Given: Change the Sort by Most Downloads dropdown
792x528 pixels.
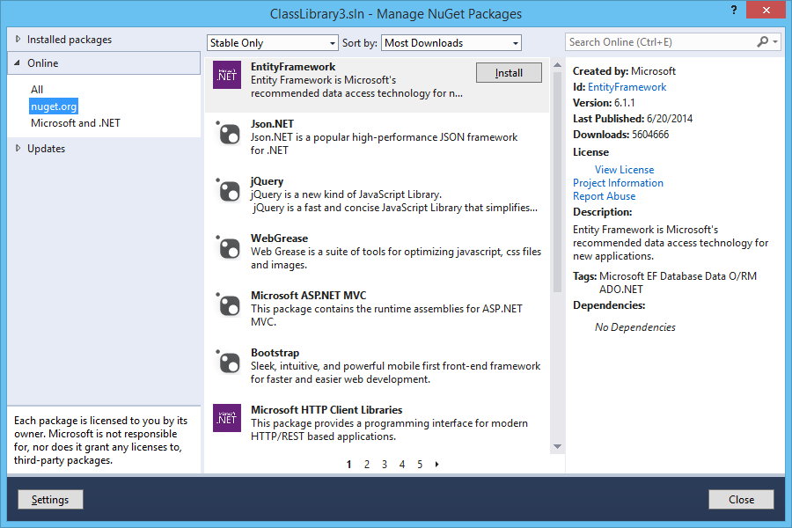Looking at the screenshot, I should 451,42.
